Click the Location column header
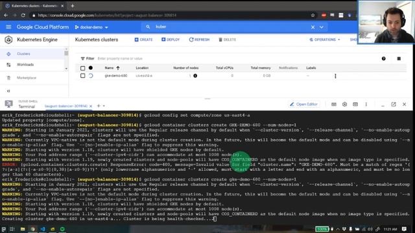The height and width of the screenshot is (233, 415). click(142, 68)
